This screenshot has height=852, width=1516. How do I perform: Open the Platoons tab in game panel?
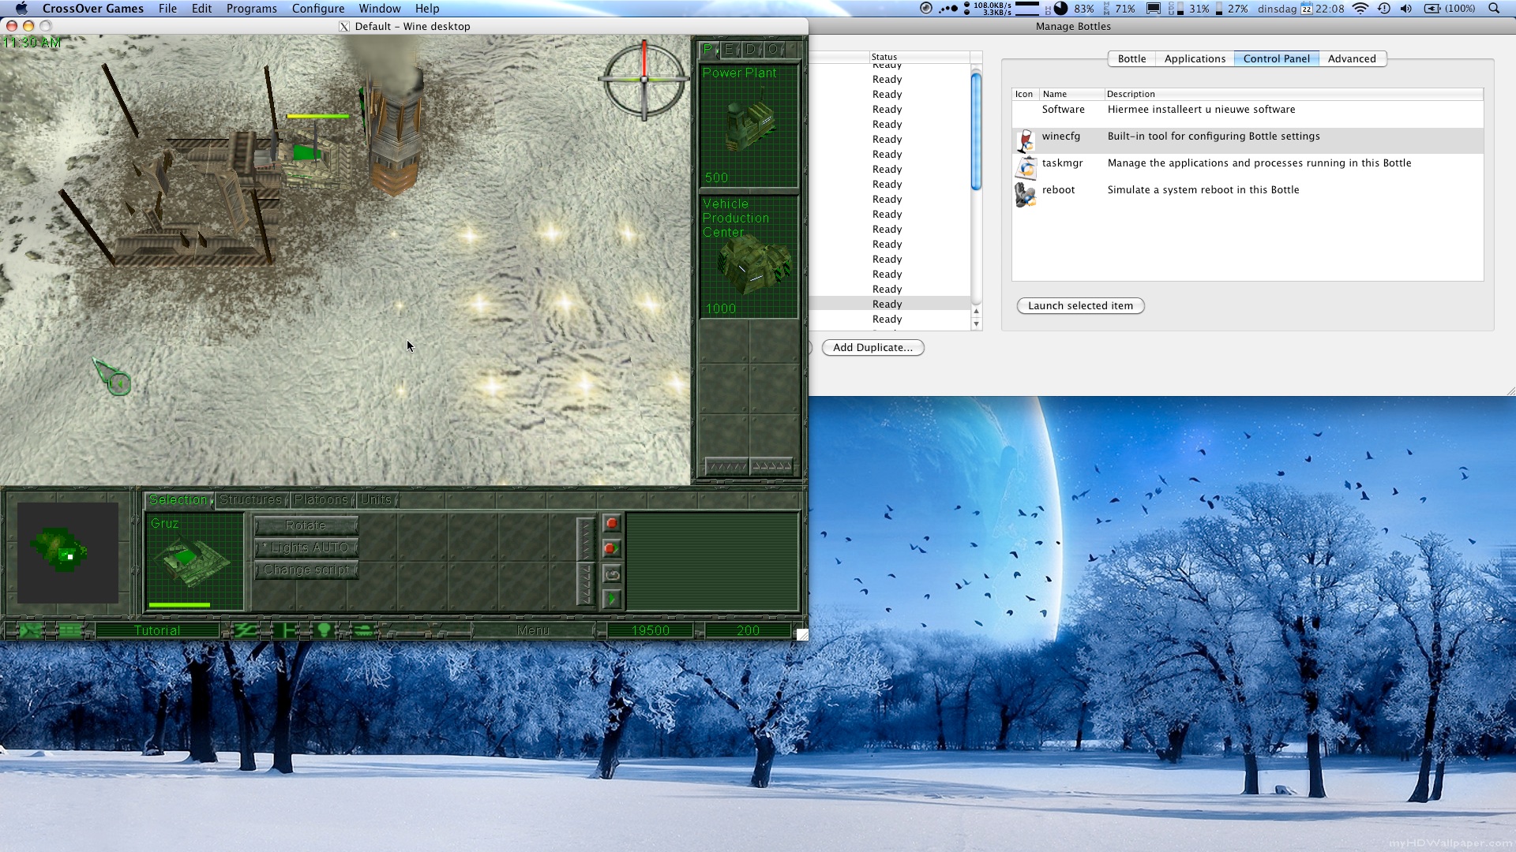(321, 499)
